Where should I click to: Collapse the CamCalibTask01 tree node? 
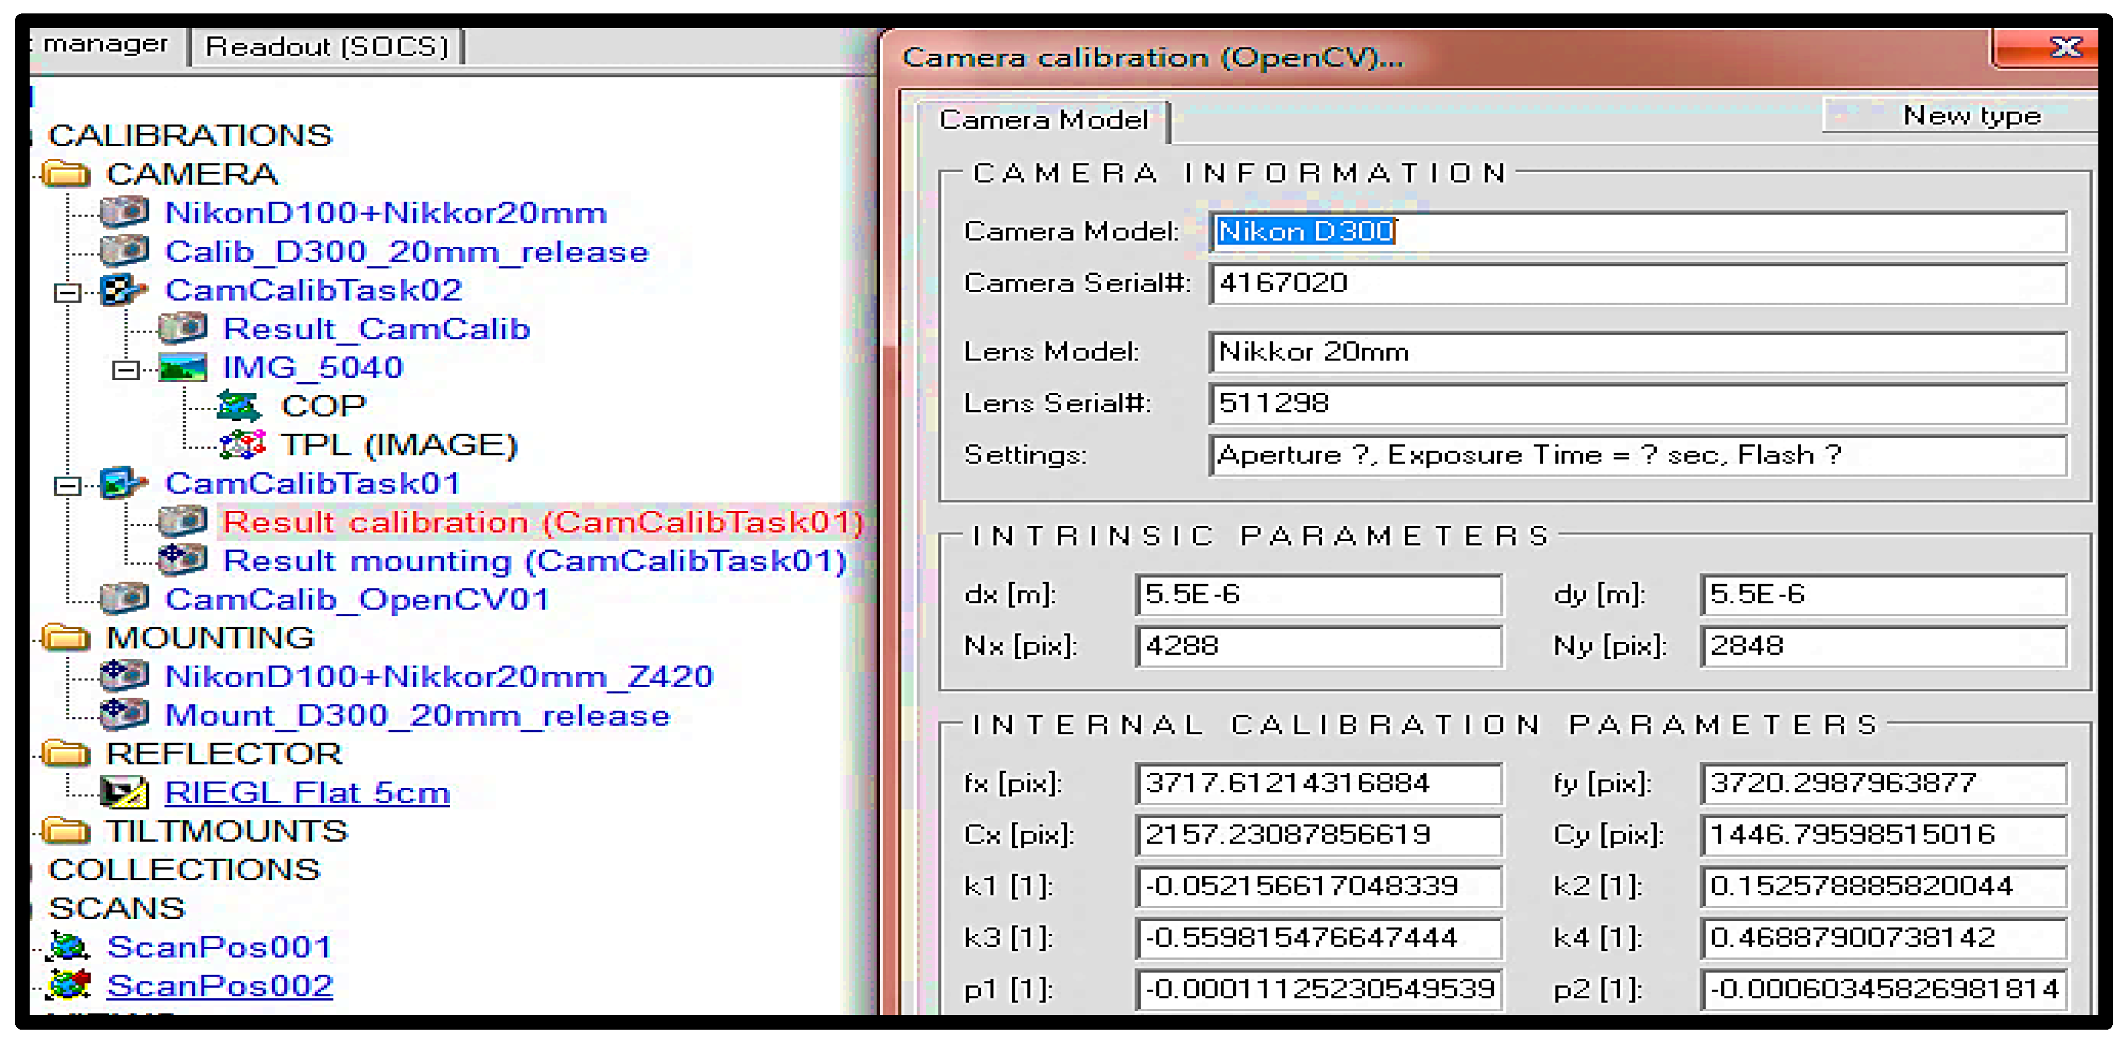coord(67,486)
